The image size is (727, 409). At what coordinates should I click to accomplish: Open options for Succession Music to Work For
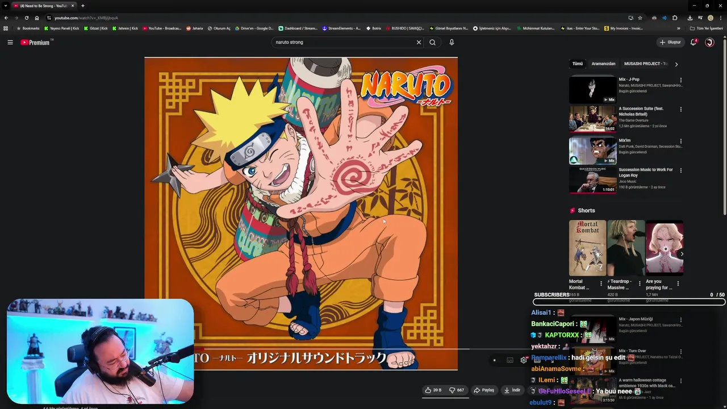pos(680,170)
